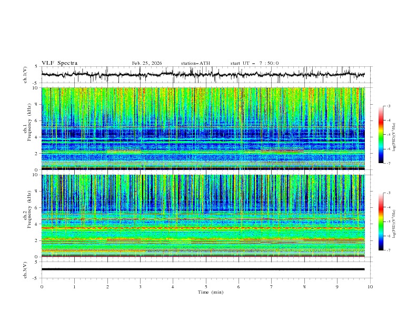The height and width of the screenshot is (322, 417).
Task: Select the "start UT = 7:50:0" text
Action: point(254,63)
